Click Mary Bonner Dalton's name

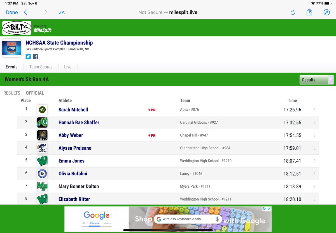79,186
